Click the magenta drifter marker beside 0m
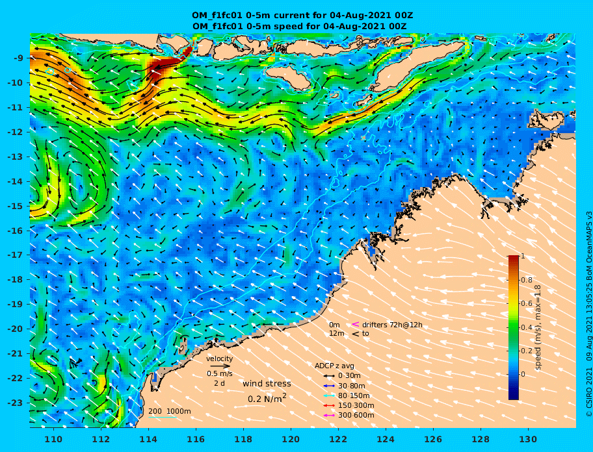Image resolution: width=593 pixels, height=452 pixels. click(356, 324)
